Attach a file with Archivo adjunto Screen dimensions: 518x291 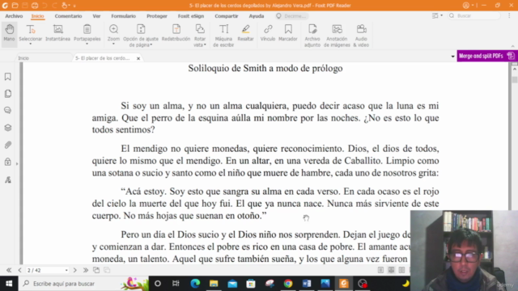[312, 36]
